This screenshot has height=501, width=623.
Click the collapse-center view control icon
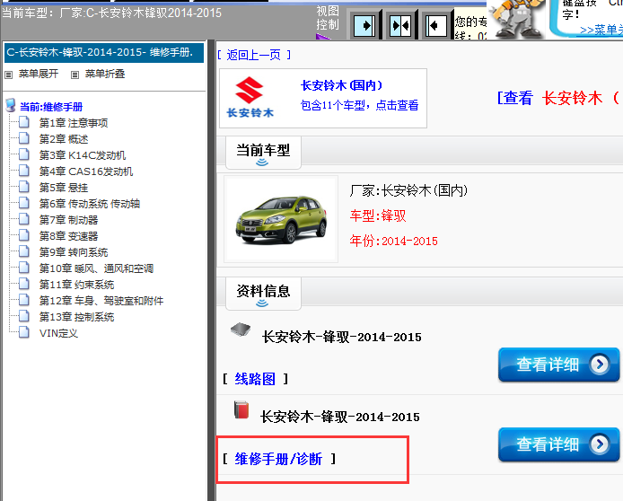[x=400, y=26]
